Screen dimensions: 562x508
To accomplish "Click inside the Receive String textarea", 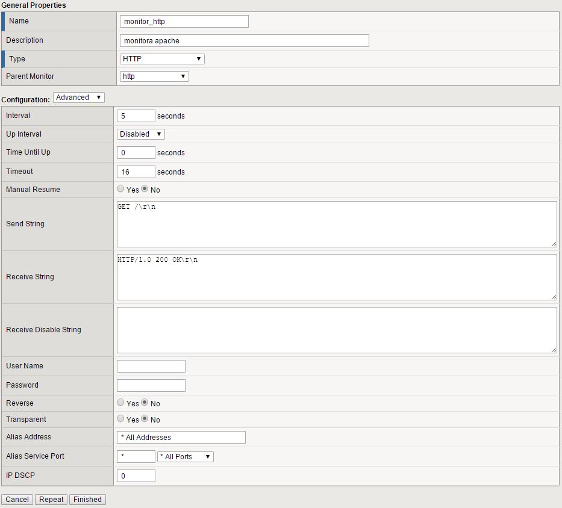I will (x=336, y=277).
